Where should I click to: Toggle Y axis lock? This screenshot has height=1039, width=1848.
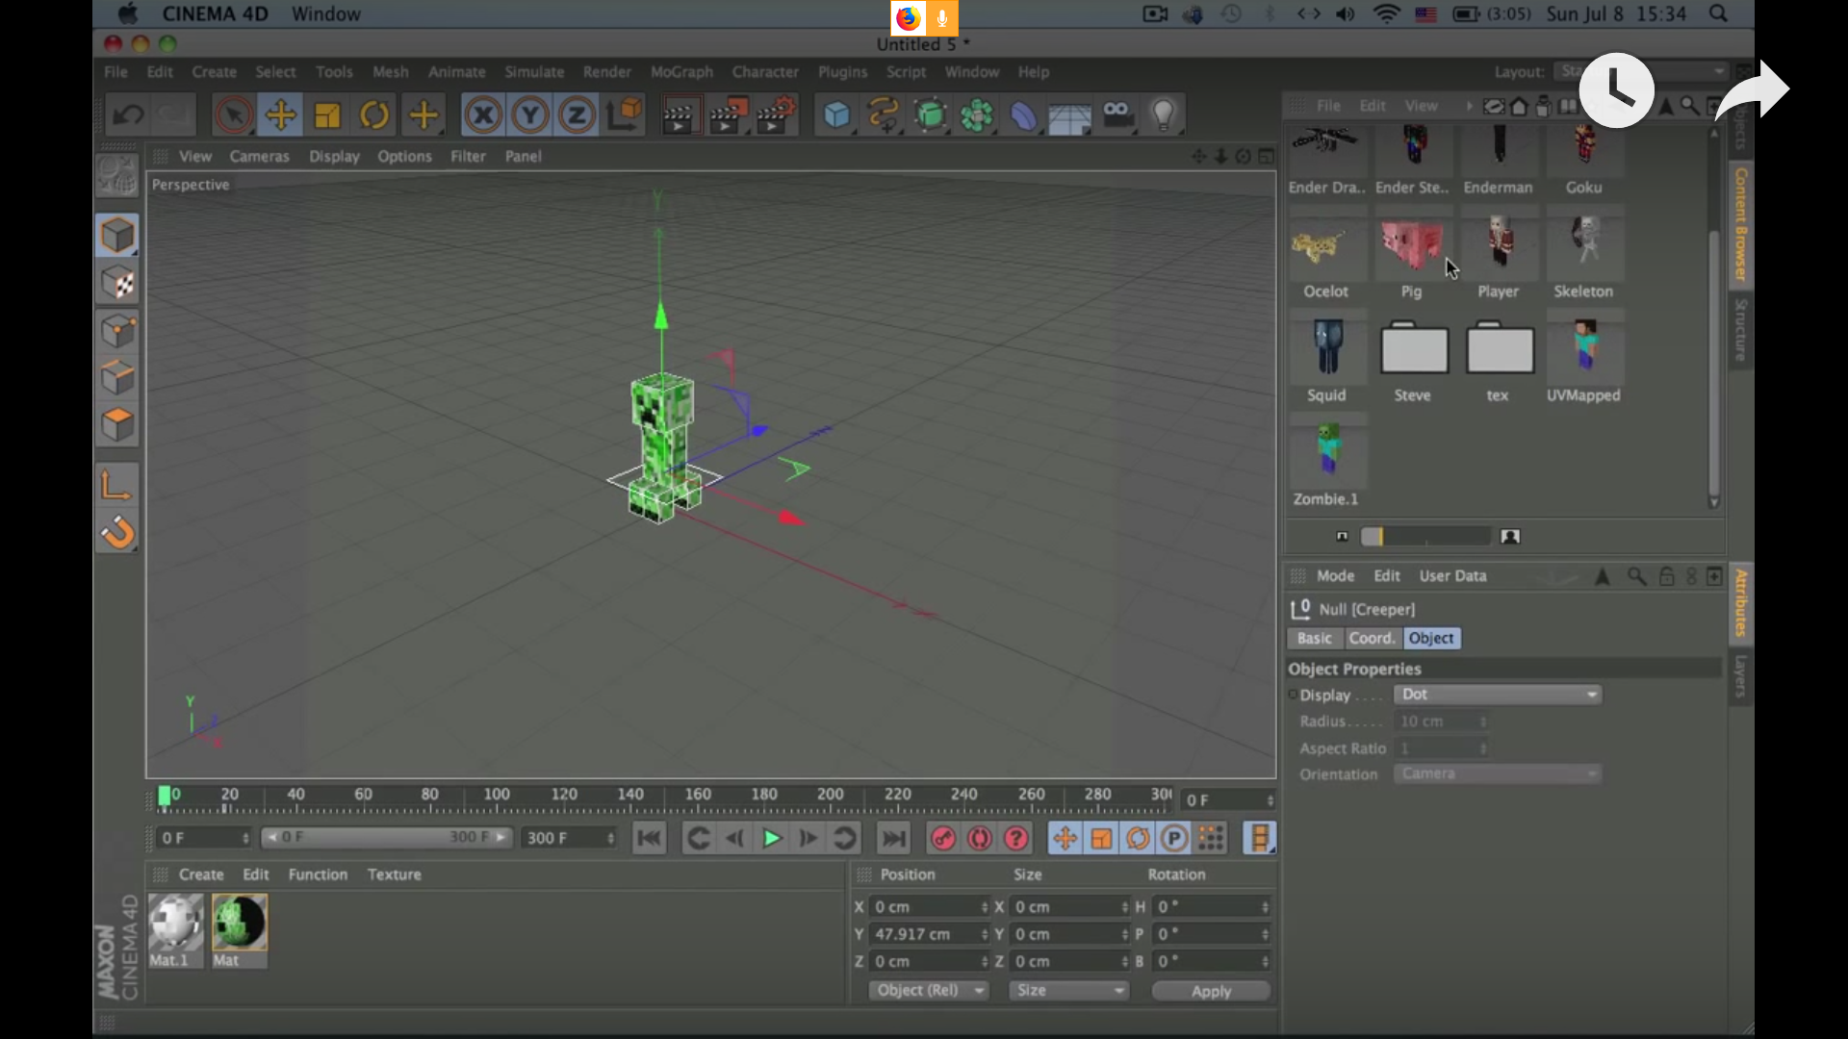pyautogui.click(x=529, y=115)
